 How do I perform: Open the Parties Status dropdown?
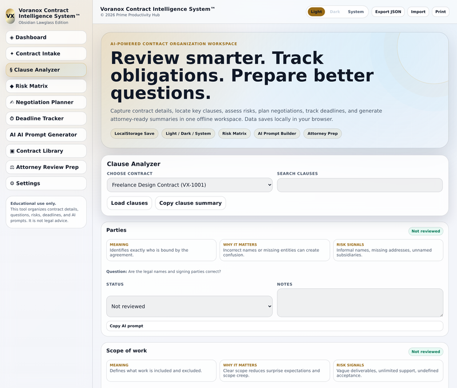pyautogui.click(x=190, y=307)
